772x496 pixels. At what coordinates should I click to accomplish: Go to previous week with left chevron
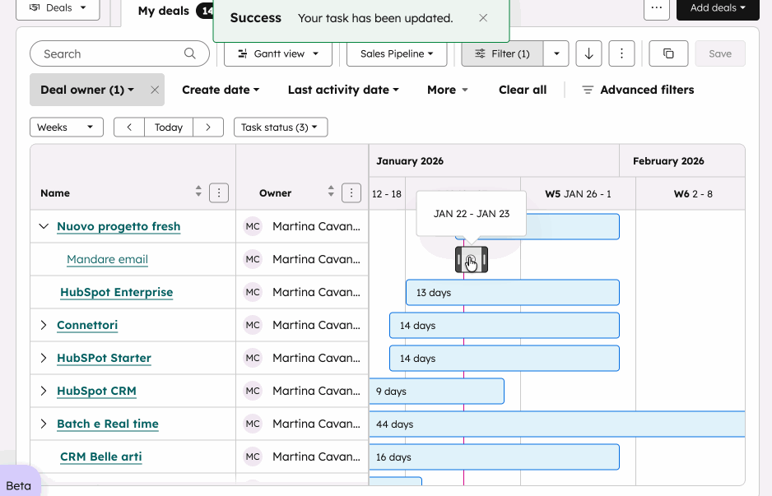pyautogui.click(x=129, y=127)
